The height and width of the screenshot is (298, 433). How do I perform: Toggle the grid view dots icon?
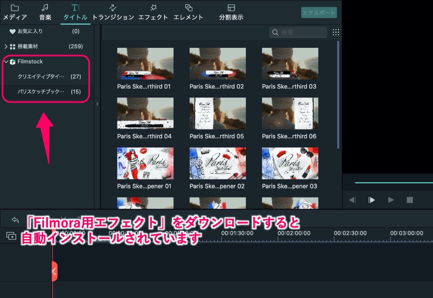(336, 32)
